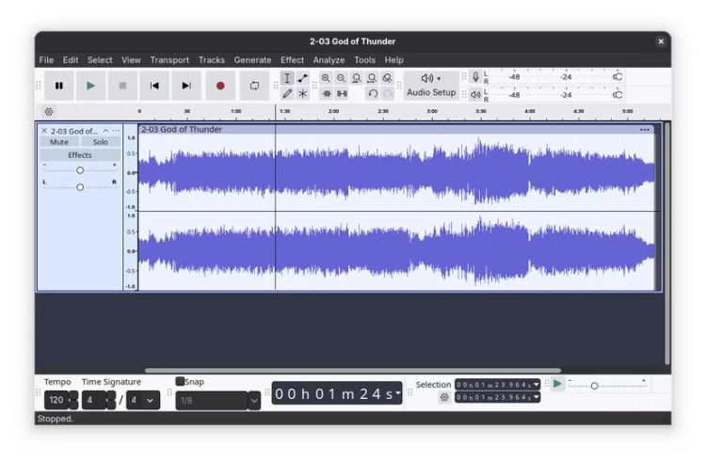Solo the 2-03 God of Thunder track
Screen dimensions: 706x463
(x=100, y=142)
